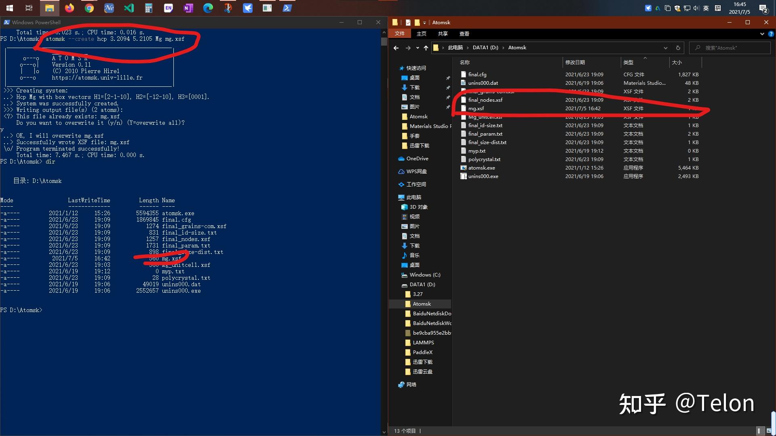Select the mg.xsf file
The image size is (776, 436).
[x=476, y=109]
